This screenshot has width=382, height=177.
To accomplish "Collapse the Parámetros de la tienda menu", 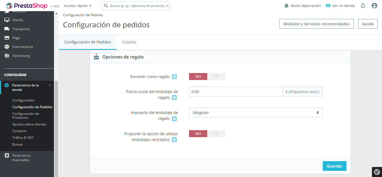I will (x=50, y=85).
